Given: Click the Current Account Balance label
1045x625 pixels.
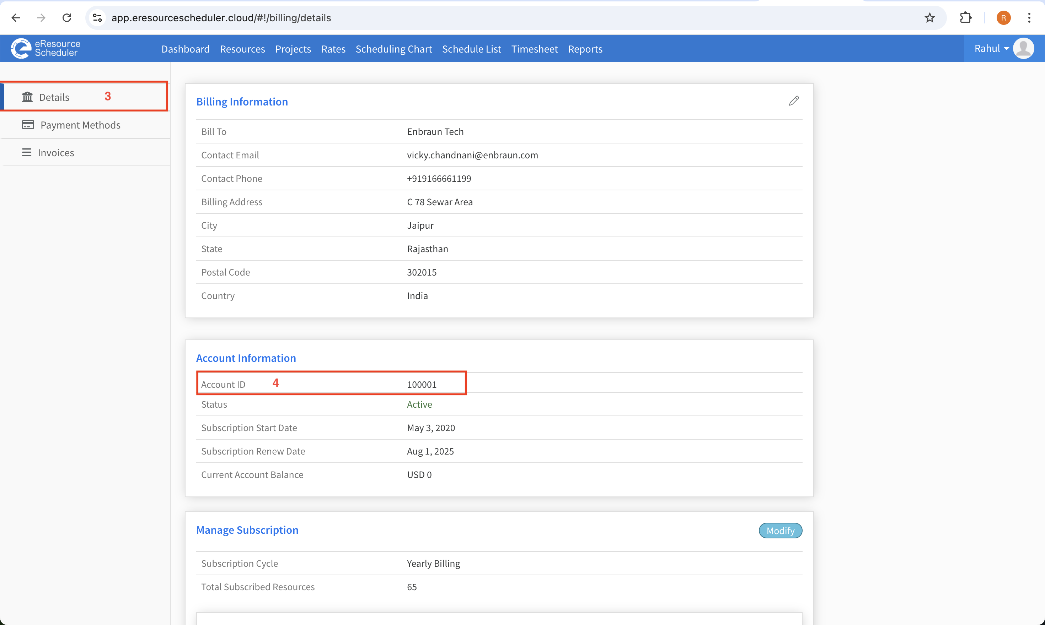Looking at the screenshot, I should coord(252,475).
